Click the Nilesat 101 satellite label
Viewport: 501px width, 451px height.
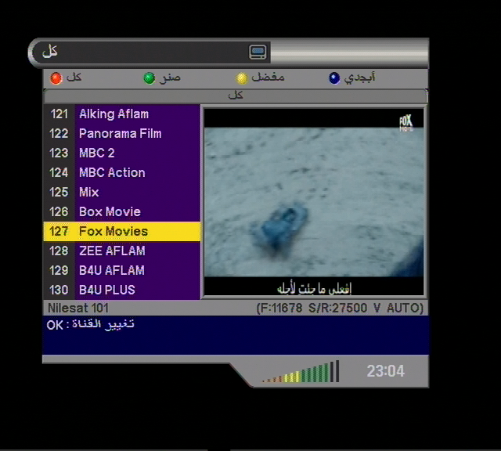tap(78, 308)
